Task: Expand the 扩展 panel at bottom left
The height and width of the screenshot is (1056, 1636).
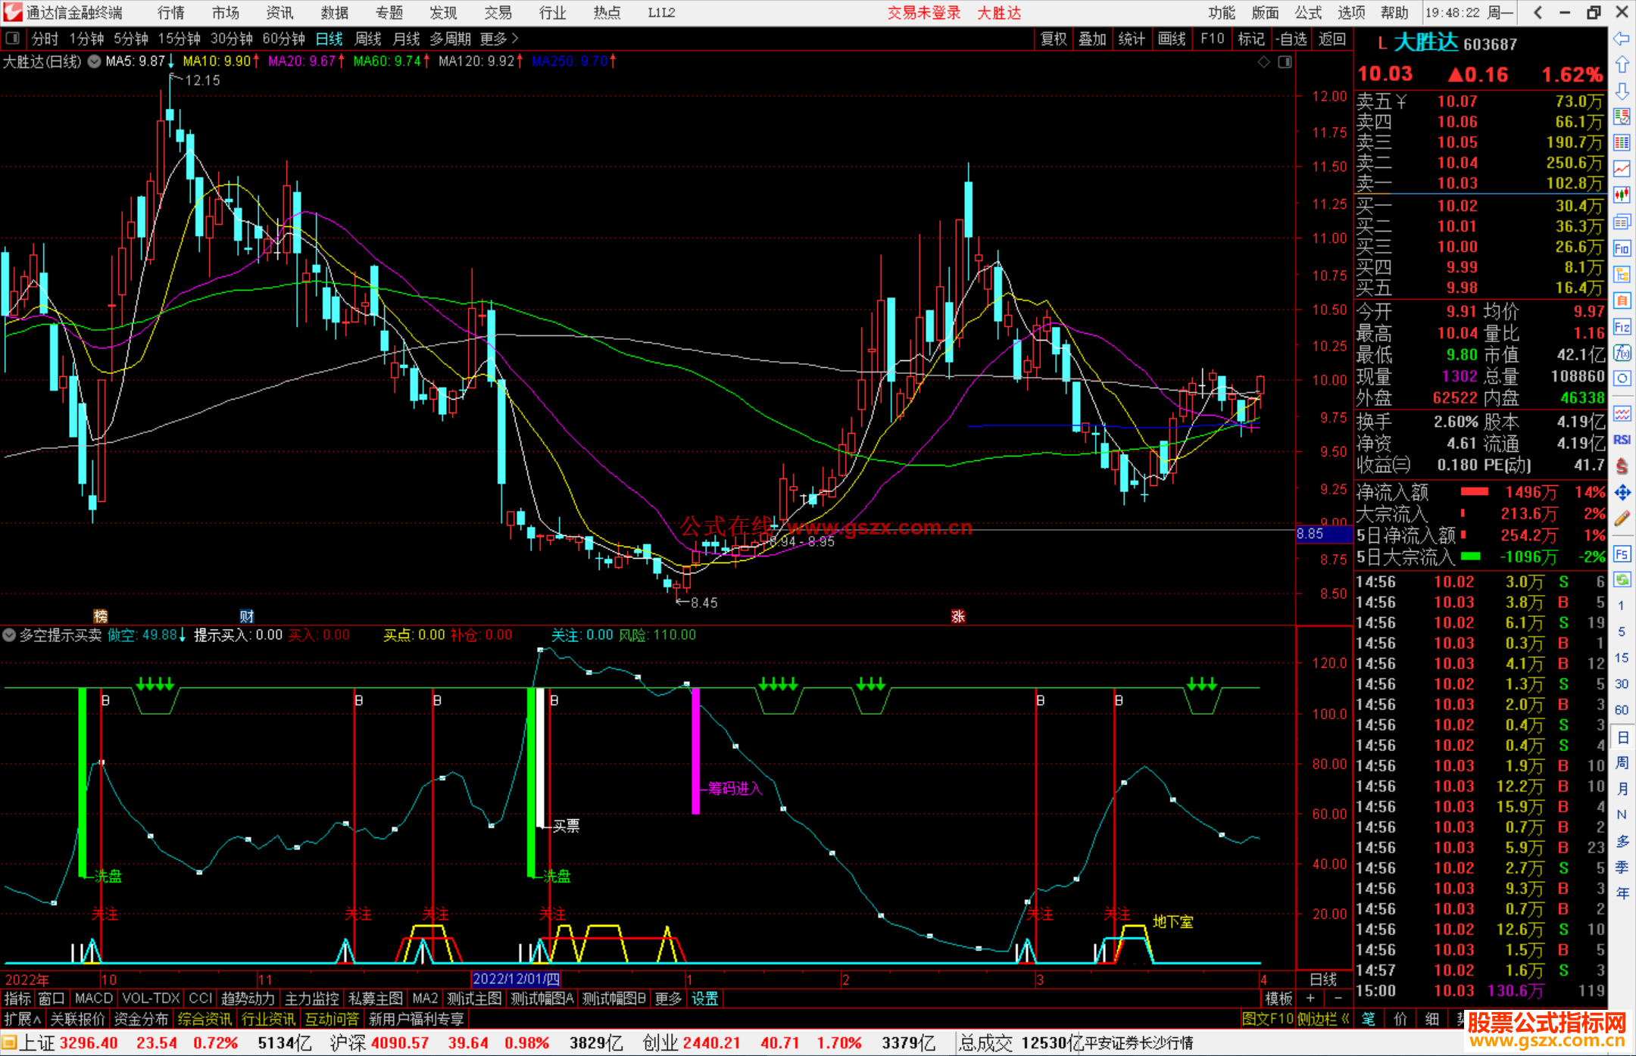Action: click(22, 1019)
